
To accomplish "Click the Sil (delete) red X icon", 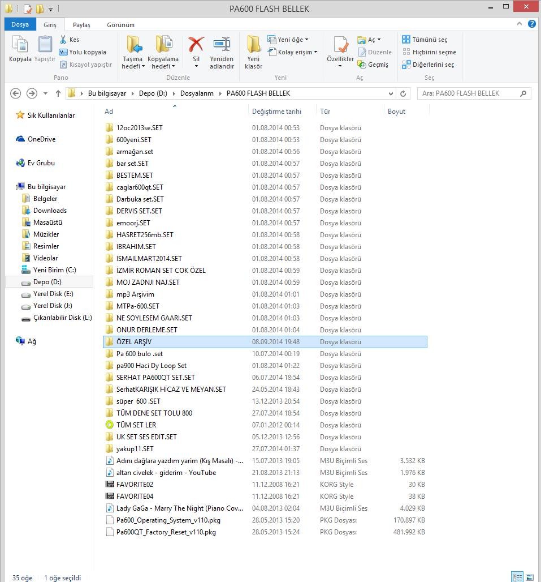I will point(196,45).
